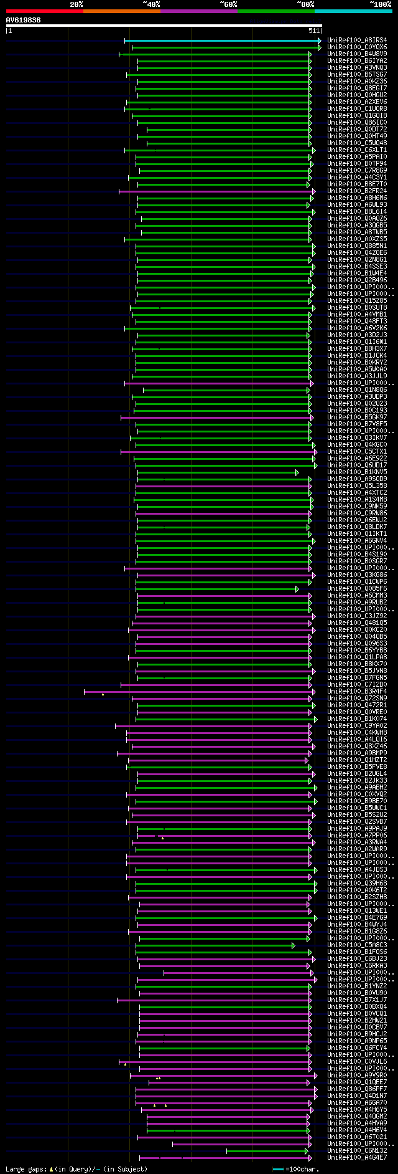
Task: Click hit label UniRef100_C9RW86
Action: [x=357, y=513]
